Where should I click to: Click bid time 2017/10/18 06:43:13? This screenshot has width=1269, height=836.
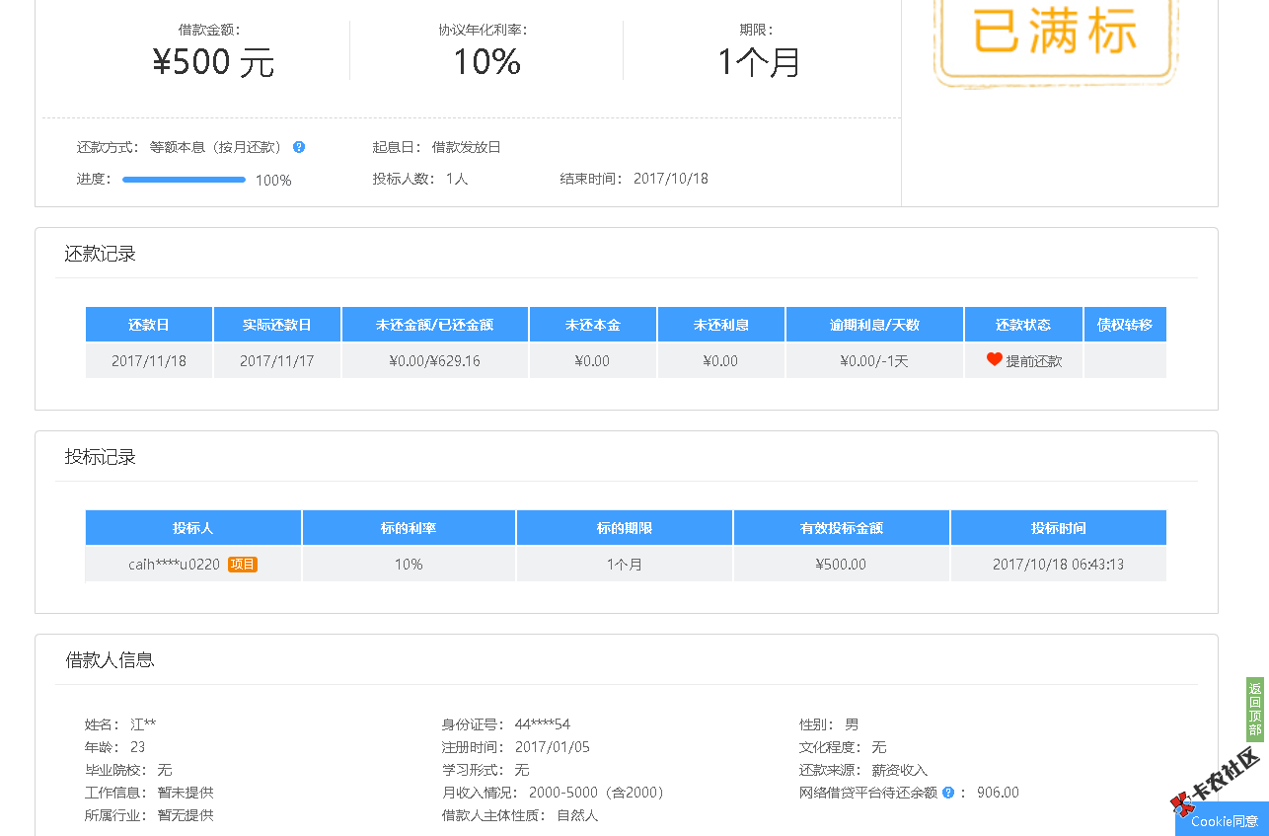pyautogui.click(x=1059, y=565)
